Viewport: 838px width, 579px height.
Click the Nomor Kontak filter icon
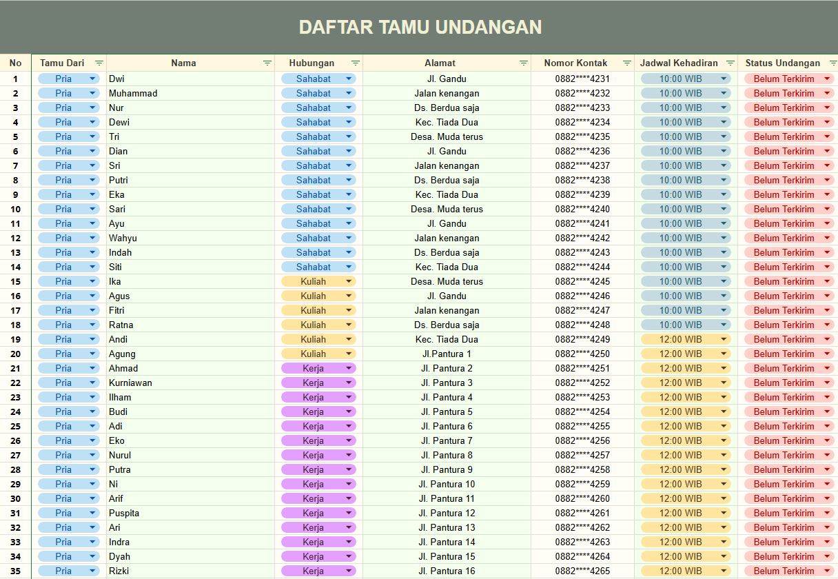626,63
